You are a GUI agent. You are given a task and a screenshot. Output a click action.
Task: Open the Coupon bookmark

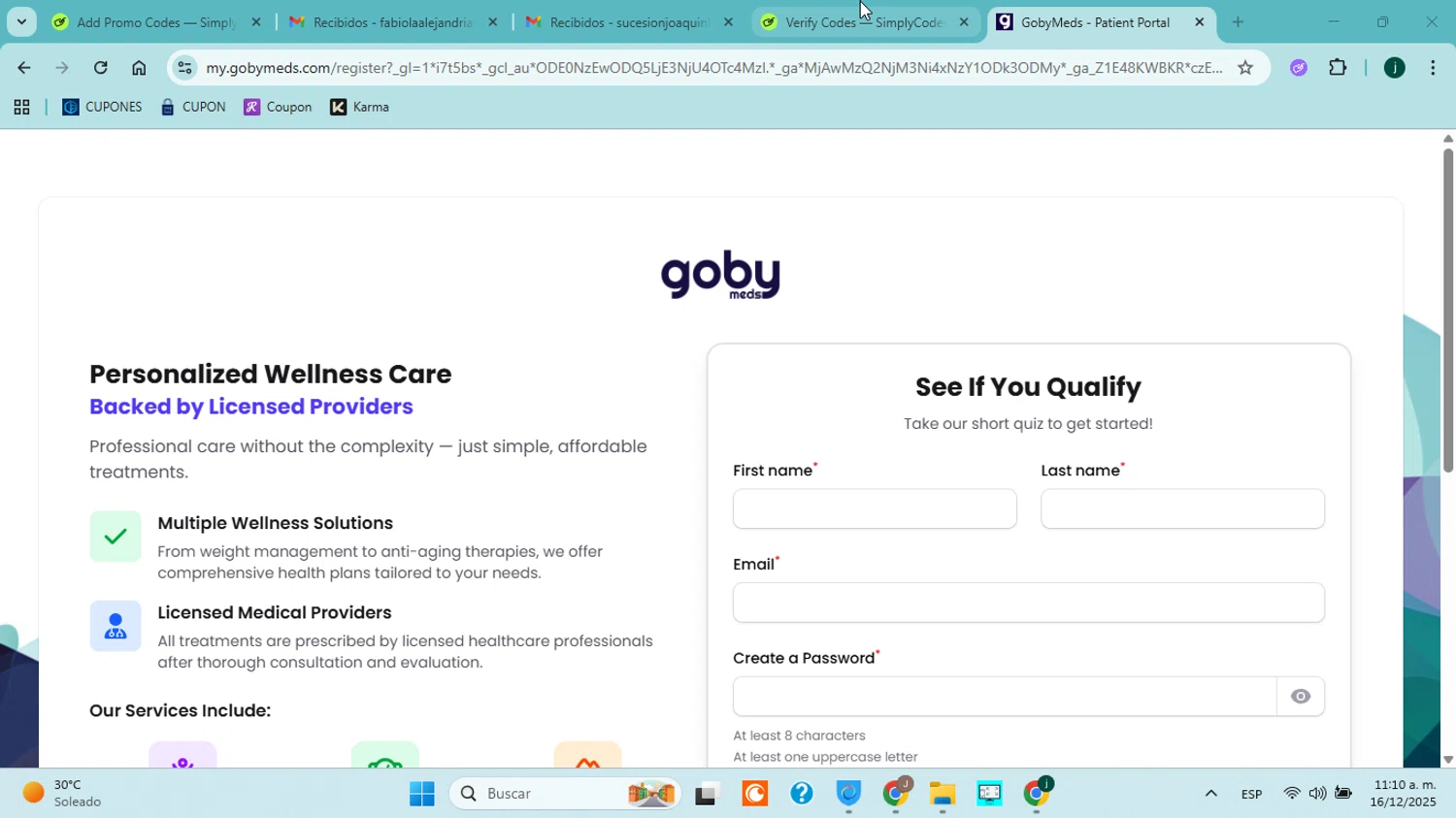click(x=278, y=108)
